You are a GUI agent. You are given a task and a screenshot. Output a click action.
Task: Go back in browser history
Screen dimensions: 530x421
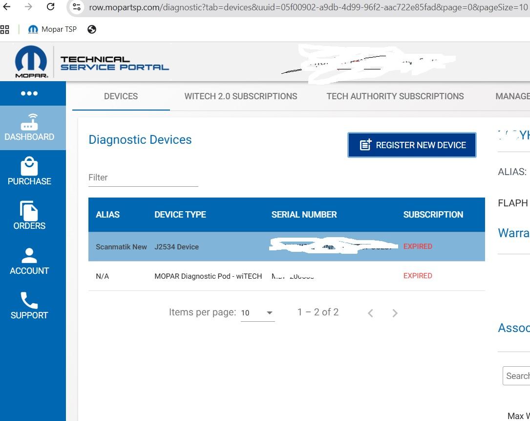point(7,6)
